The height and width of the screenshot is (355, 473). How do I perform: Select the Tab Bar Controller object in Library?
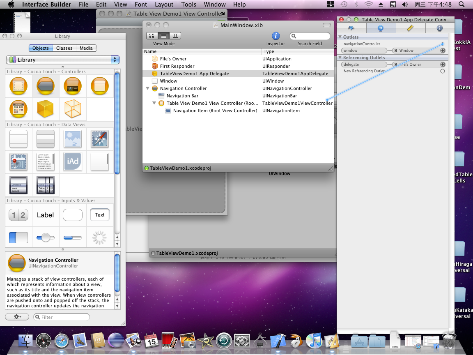tap(73, 86)
